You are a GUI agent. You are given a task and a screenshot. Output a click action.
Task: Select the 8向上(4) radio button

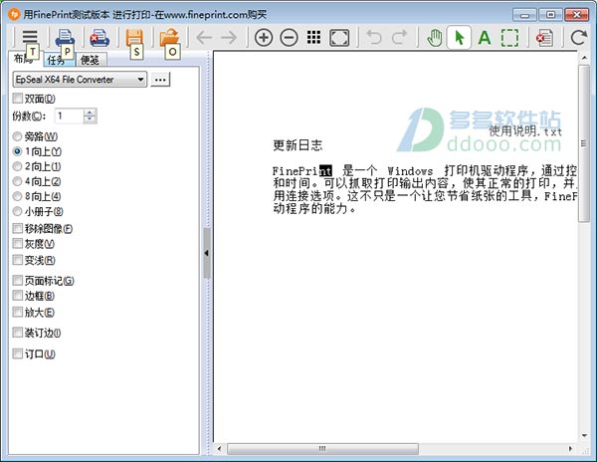[x=17, y=196]
